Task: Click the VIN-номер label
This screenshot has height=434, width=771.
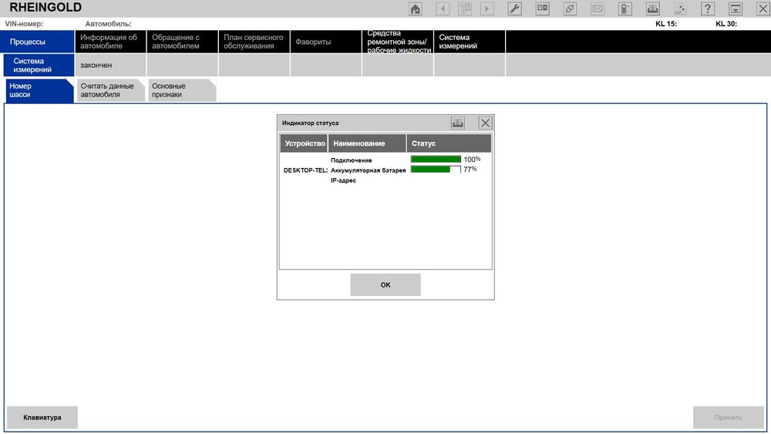Action: (24, 24)
